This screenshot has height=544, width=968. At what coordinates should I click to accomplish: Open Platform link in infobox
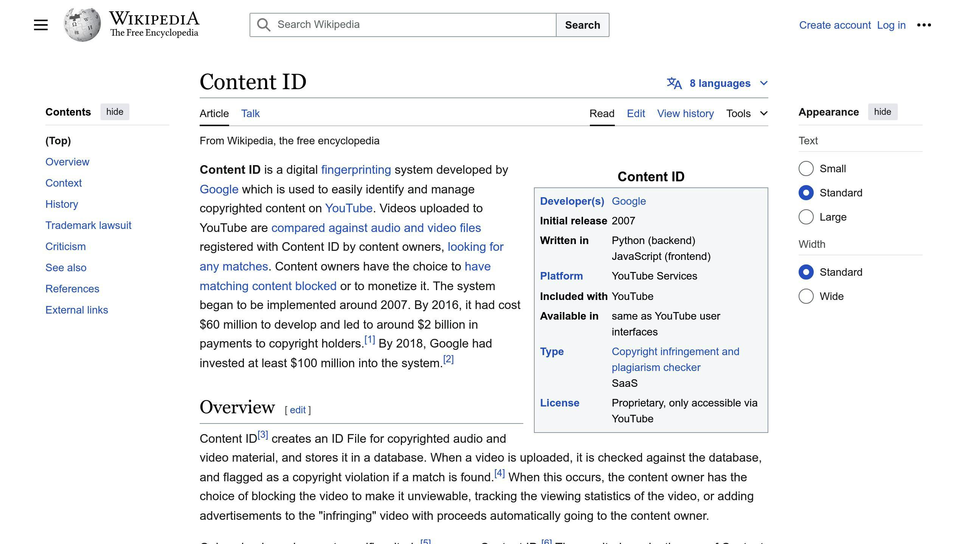[x=561, y=276]
